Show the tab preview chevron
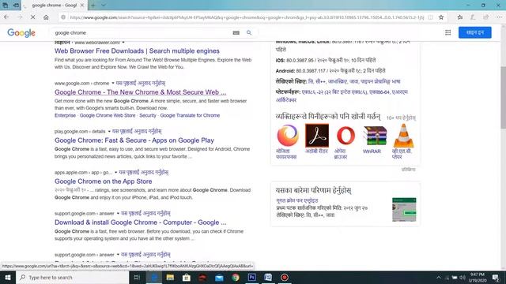The width and height of the screenshot is (506, 284). (104, 6)
